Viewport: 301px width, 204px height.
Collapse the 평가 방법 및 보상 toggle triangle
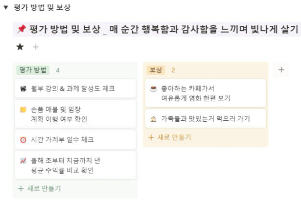[6, 8]
